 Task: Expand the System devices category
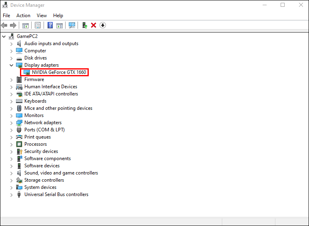click(12, 188)
